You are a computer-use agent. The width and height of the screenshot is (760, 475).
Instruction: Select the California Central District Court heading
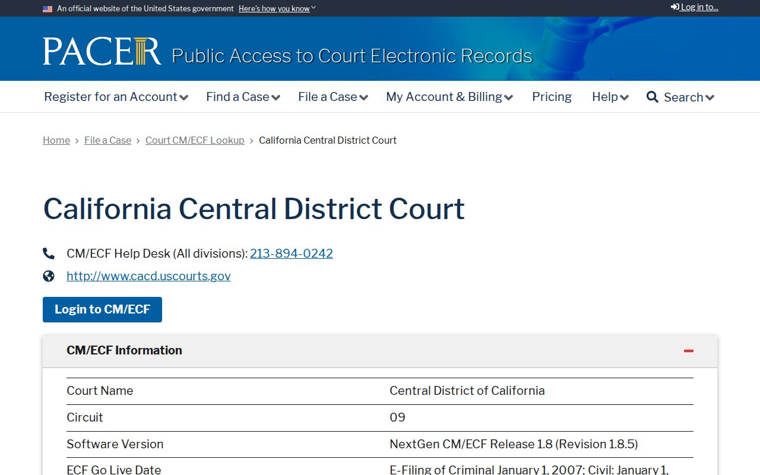[x=254, y=208]
